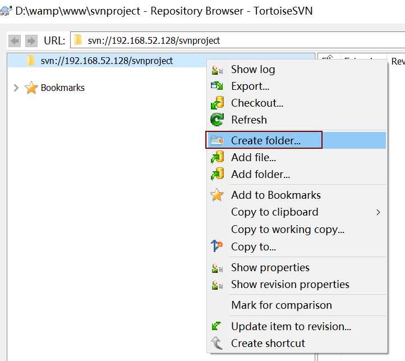Viewport: 405px width, 361px height.
Task: Click inside the URL address field
Action: point(238,40)
